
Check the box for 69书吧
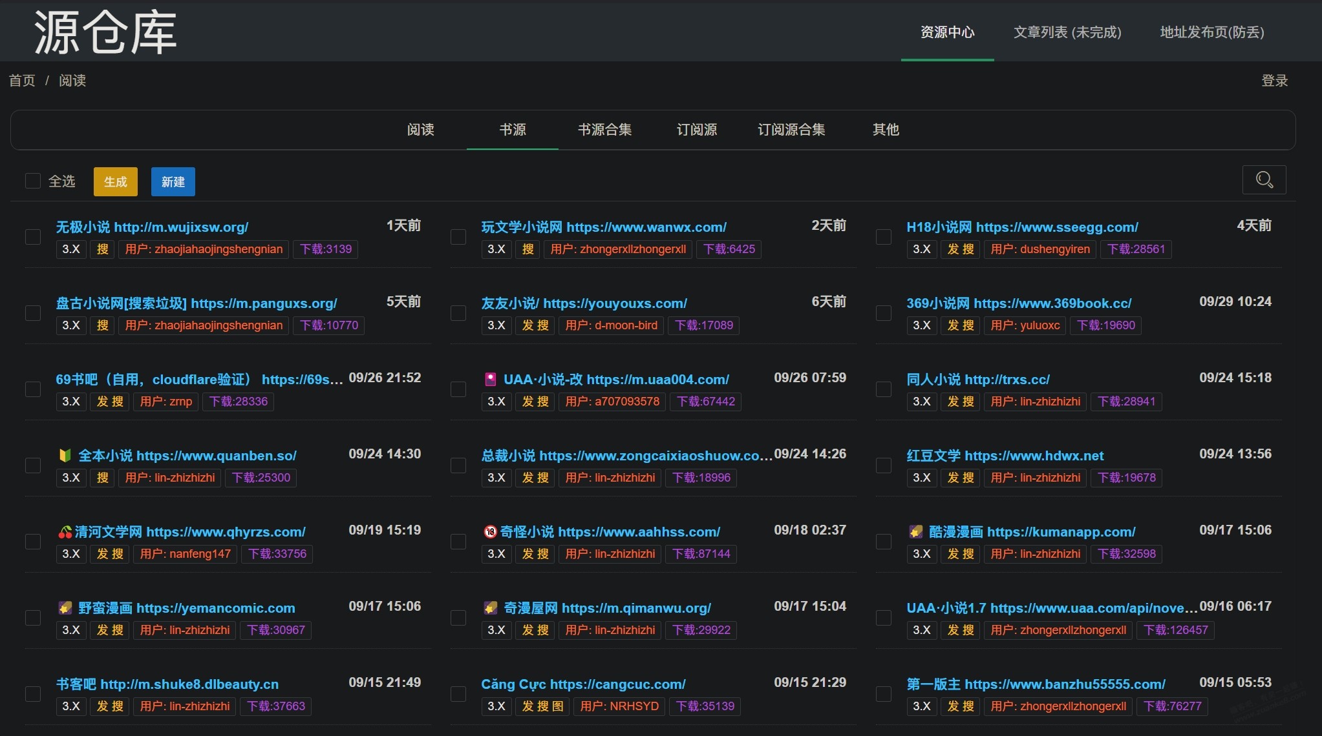click(33, 389)
